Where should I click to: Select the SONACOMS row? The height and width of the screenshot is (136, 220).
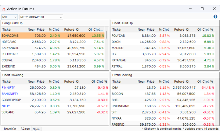pyautogui.click(x=53, y=36)
